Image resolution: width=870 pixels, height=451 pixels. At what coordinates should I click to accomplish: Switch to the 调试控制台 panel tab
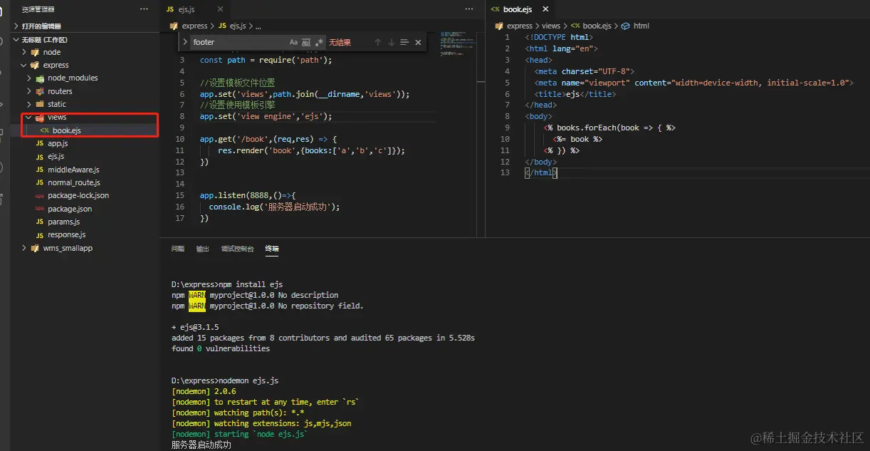tap(237, 249)
